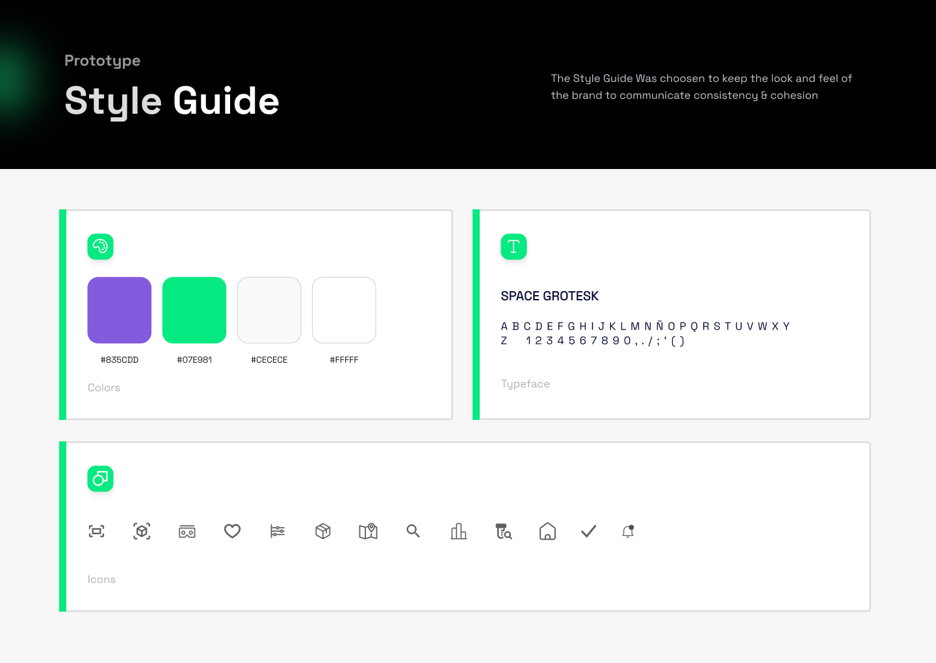
Task: Select the VR headset icon
Action: pos(187,531)
